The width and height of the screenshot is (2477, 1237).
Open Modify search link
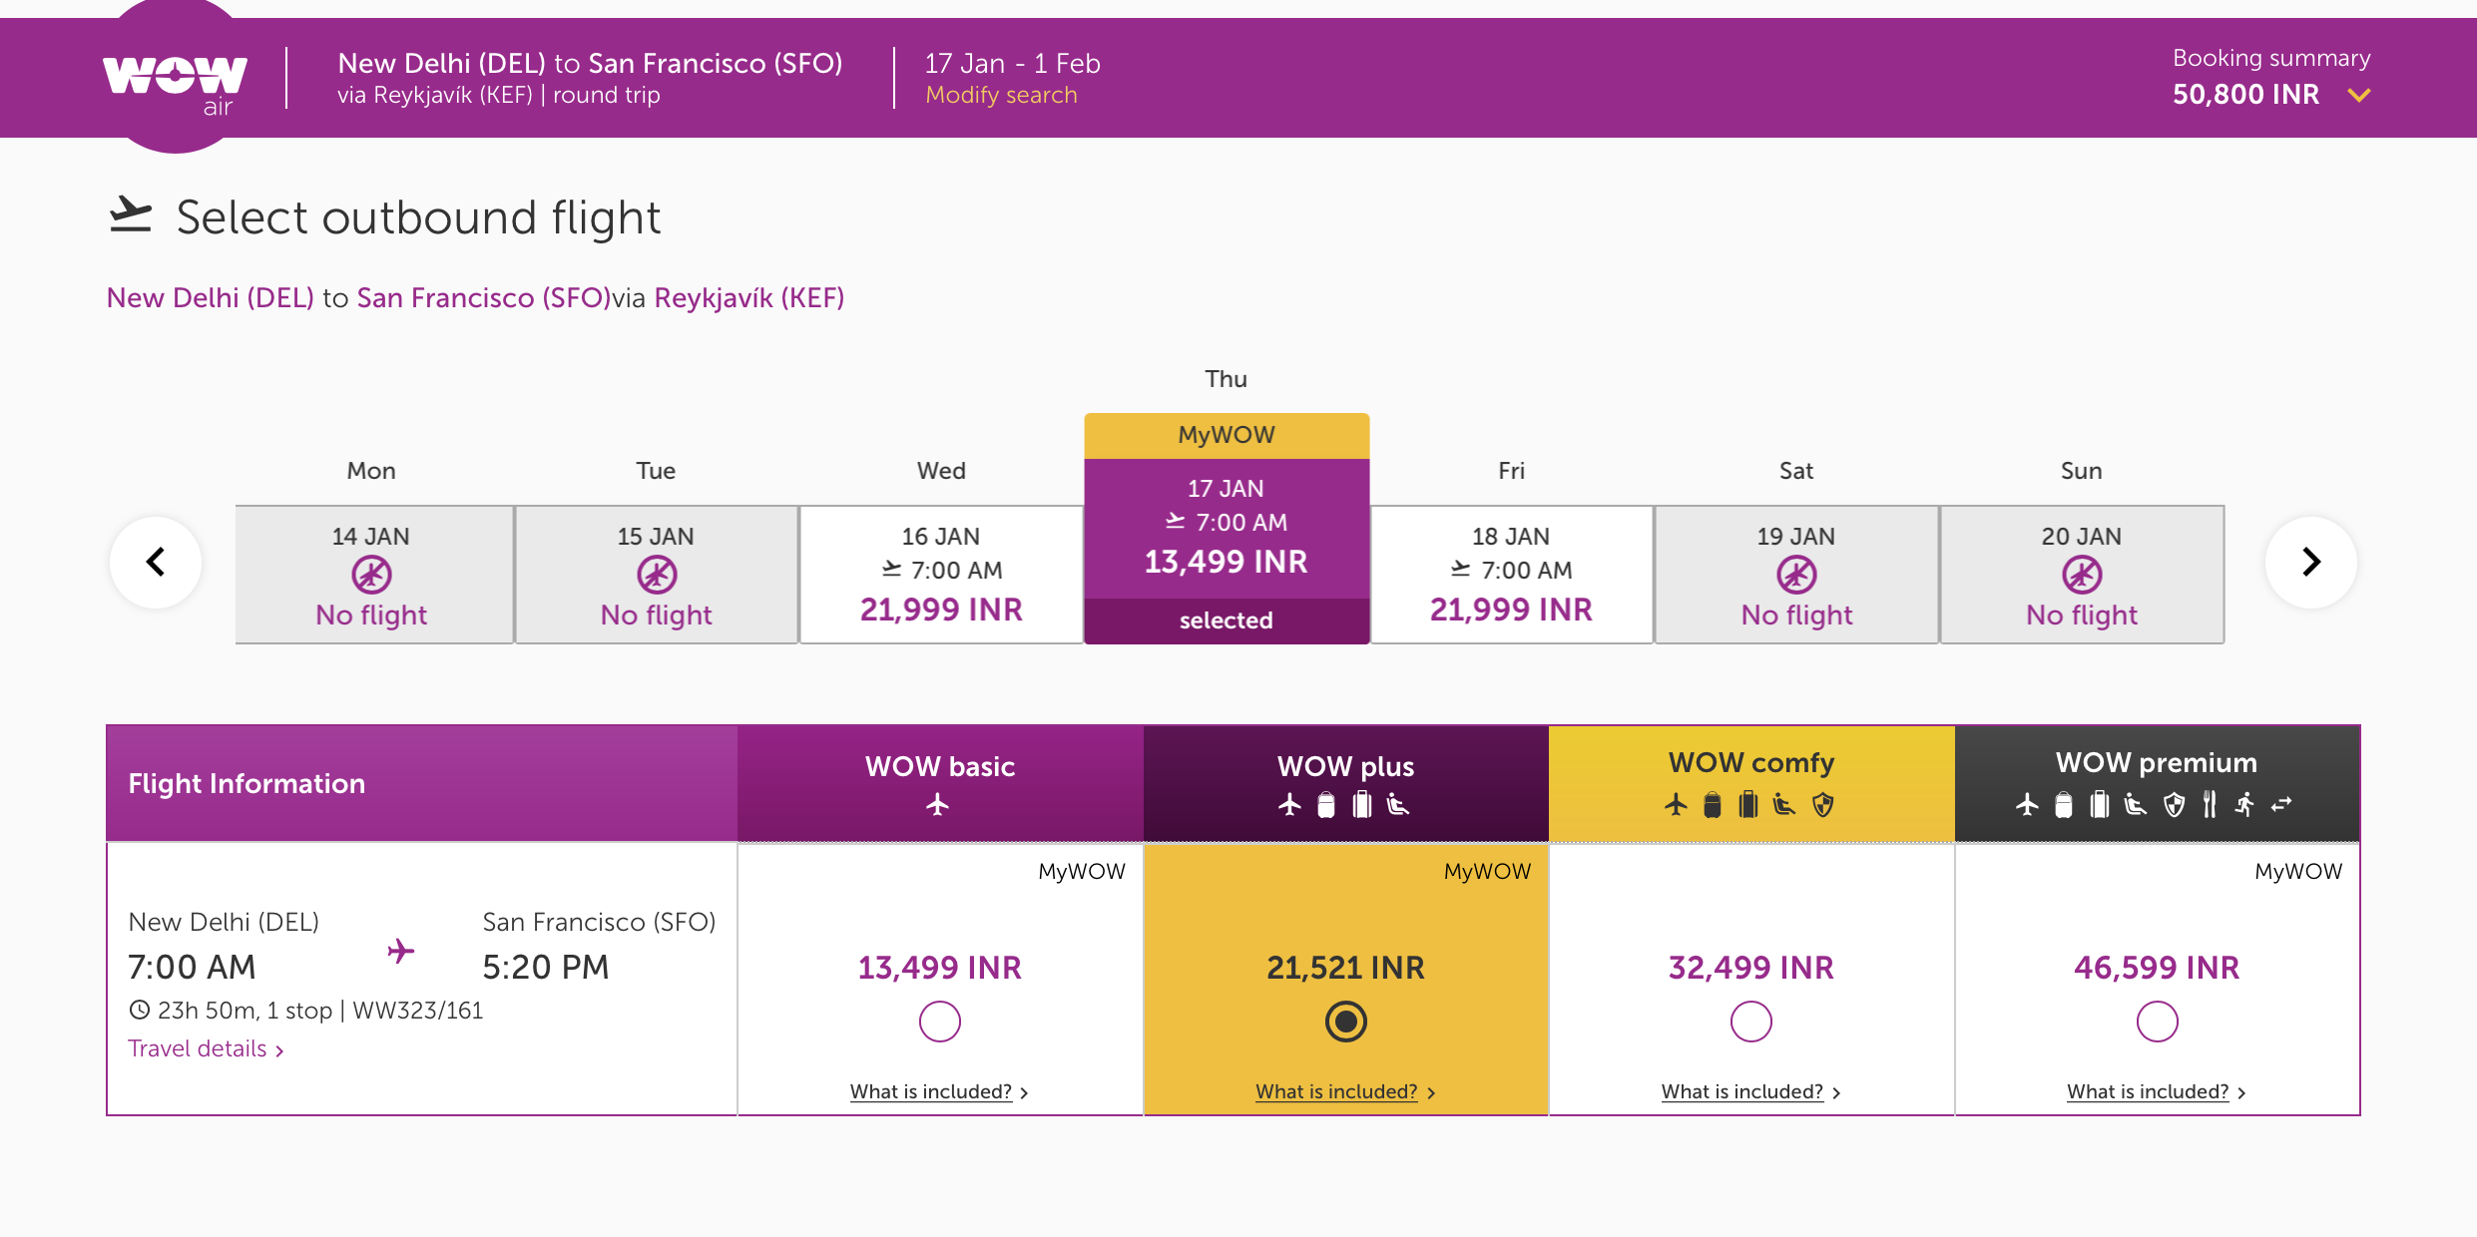pyautogui.click(x=1001, y=95)
